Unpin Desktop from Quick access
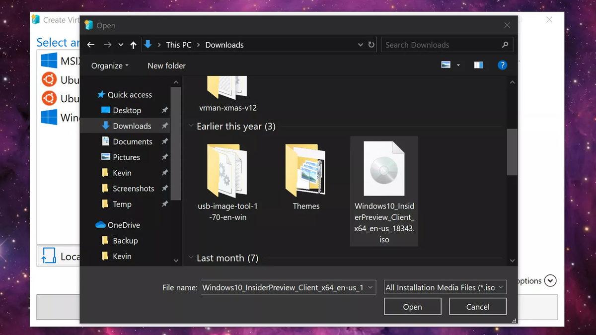 pyautogui.click(x=164, y=110)
